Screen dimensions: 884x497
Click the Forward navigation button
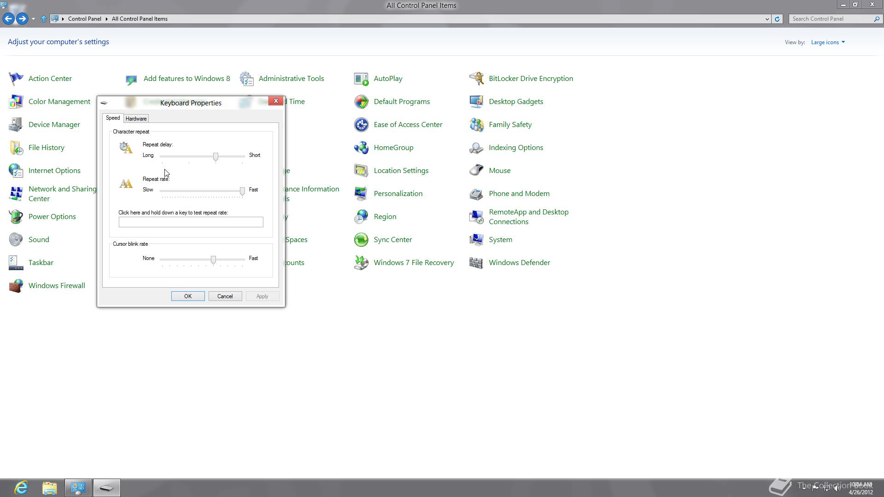tap(22, 19)
